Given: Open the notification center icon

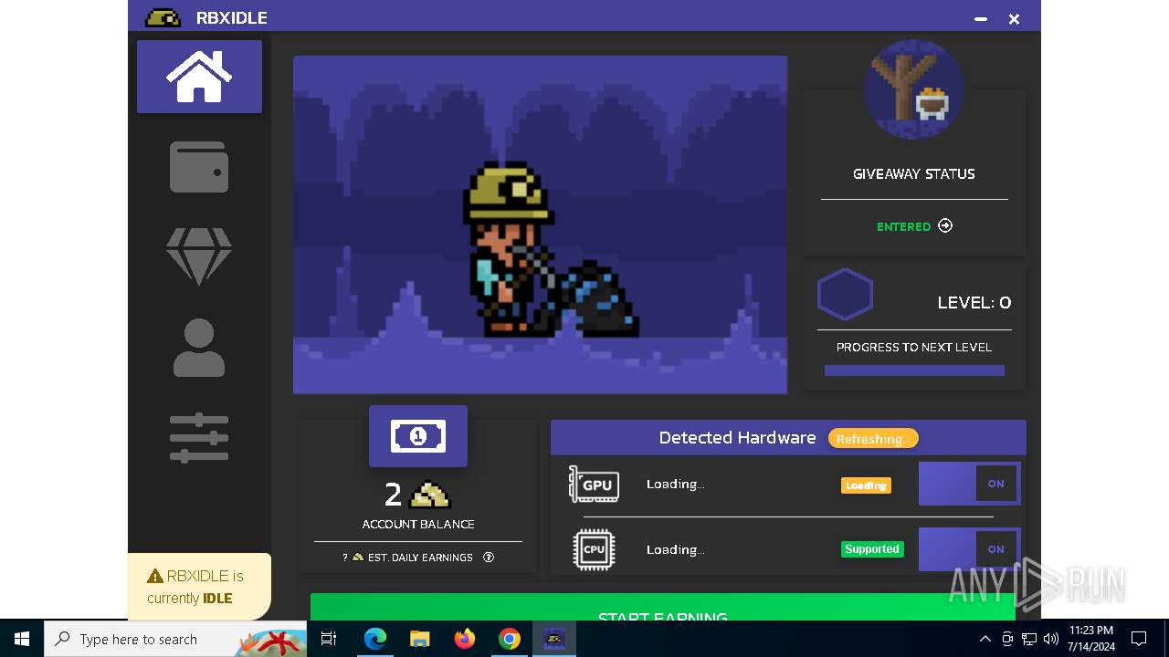Looking at the screenshot, I should pos(1139,639).
